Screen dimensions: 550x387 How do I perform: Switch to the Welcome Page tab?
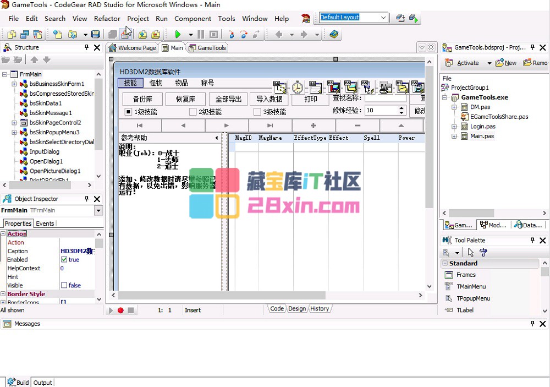[x=133, y=48]
